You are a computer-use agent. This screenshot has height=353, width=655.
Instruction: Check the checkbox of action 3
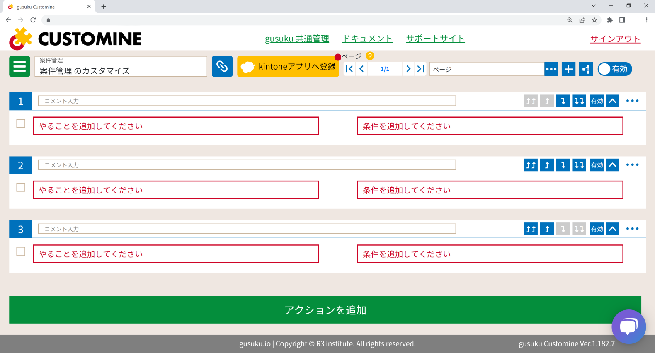pyautogui.click(x=21, y=251)
